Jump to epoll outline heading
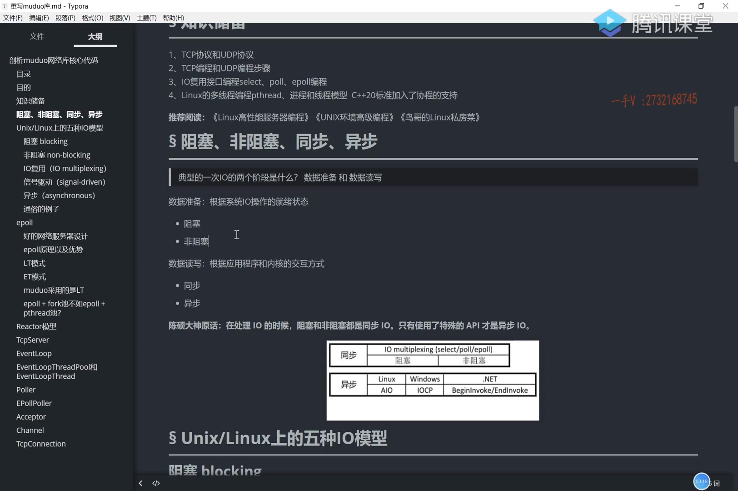 (x=25, y=223)
